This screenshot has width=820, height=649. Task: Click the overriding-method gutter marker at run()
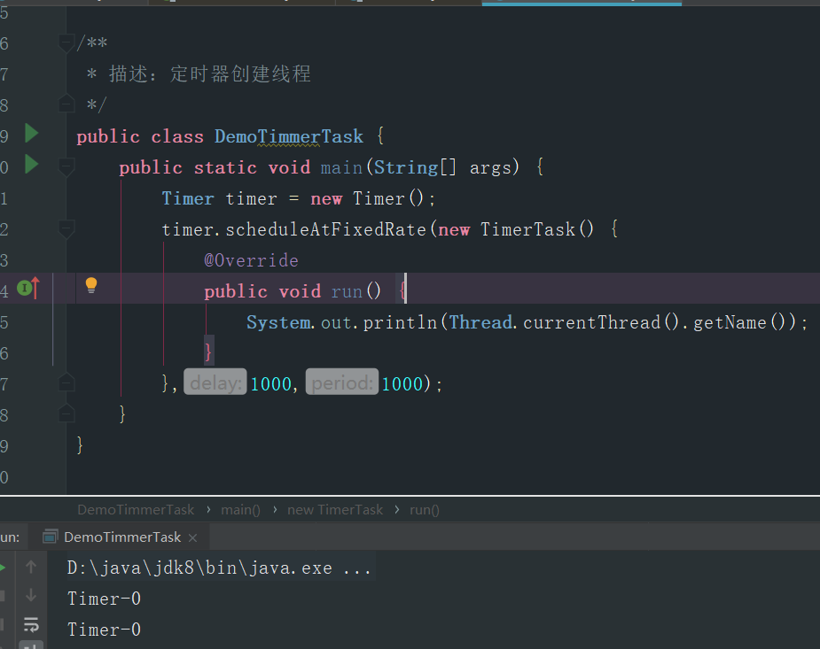click(28, 289)
